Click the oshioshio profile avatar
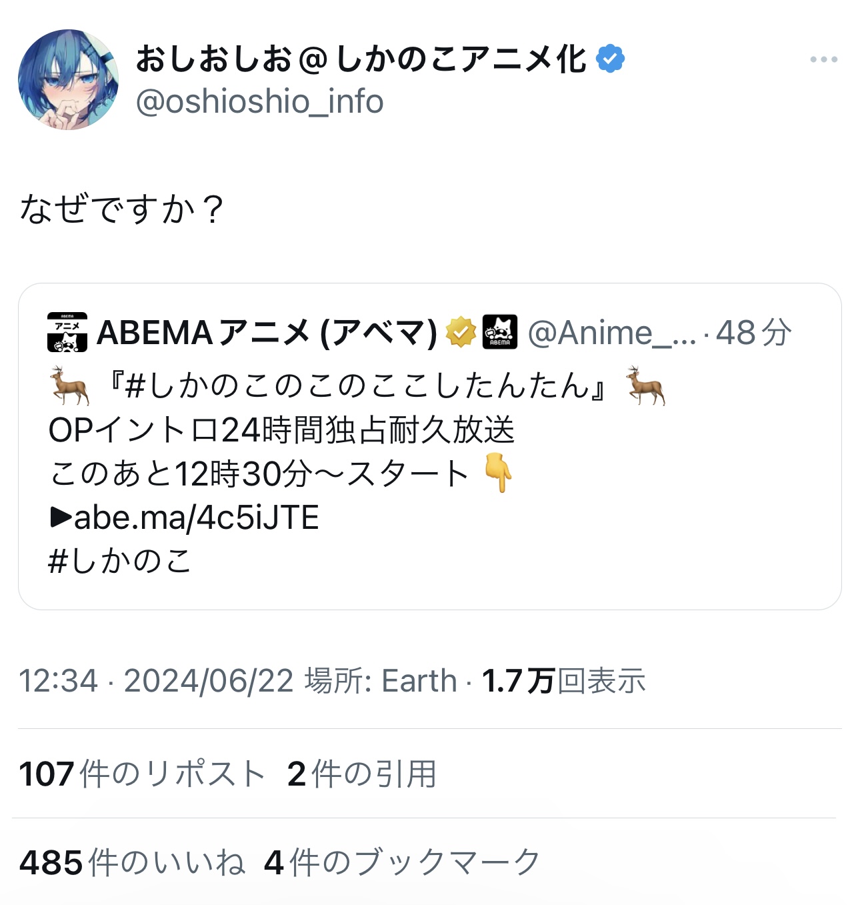This screenshot has height=905, width=860. coord(68,79)
